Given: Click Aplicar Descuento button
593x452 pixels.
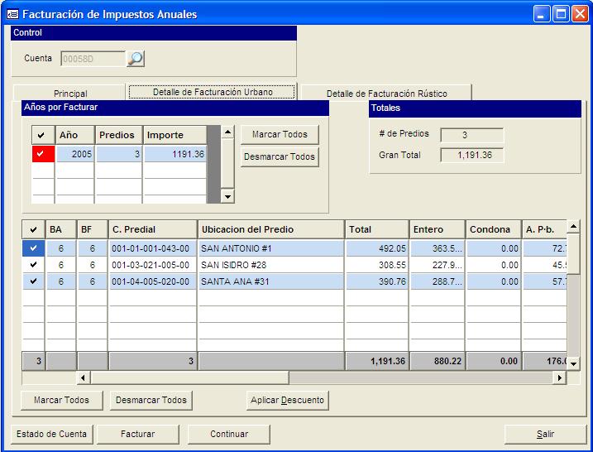Looking at the screenshot, I should (287, 401).
